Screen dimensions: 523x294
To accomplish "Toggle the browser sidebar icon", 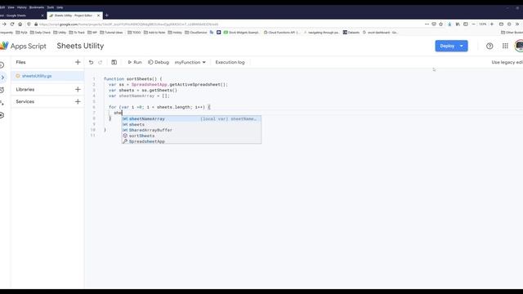I will click(x=466, y=24).
